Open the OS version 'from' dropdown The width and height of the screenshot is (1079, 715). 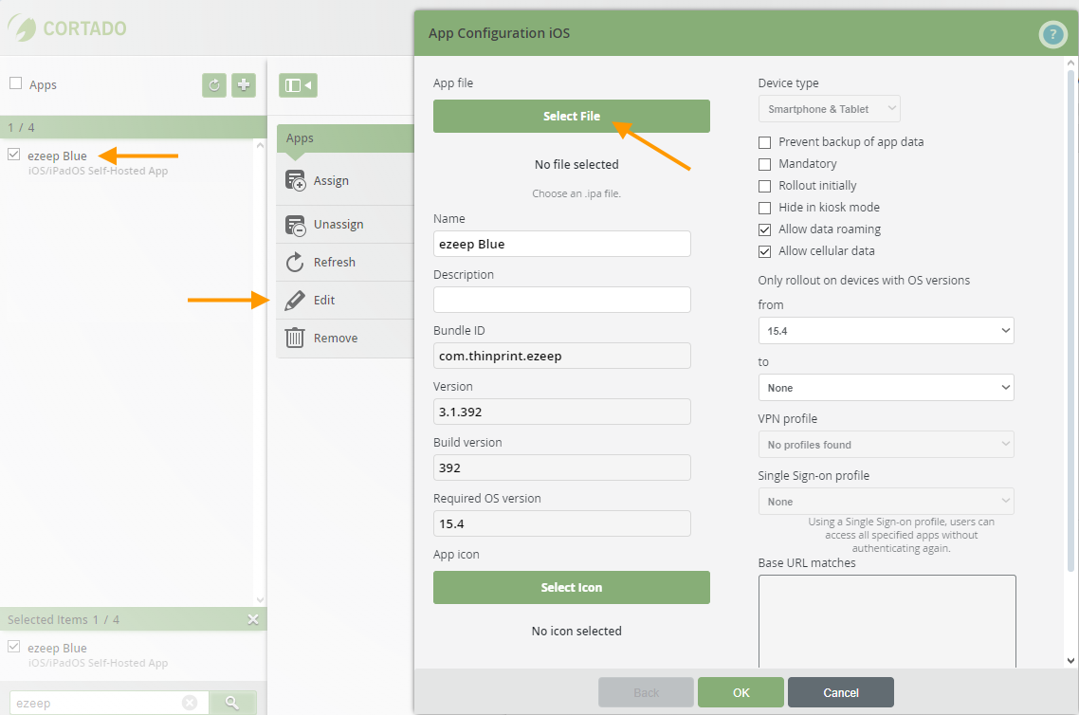[x=887, y=330]
